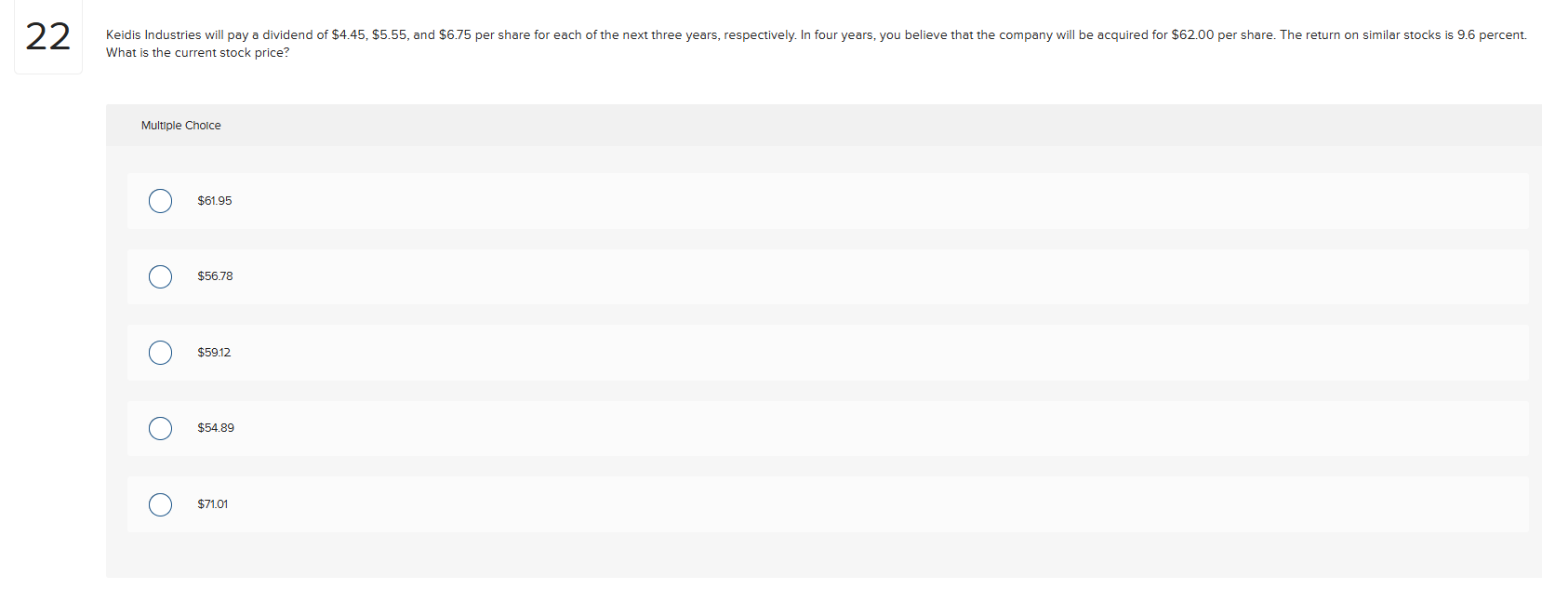Select the $61.95 answer radio button
This screenshot has width=1542, height=590.
(160, 200)
